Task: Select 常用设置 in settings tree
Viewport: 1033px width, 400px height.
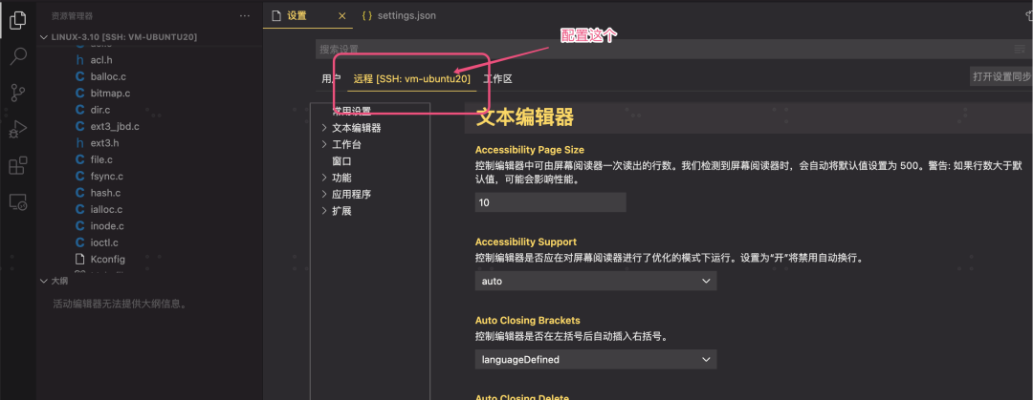Action: 351,111
